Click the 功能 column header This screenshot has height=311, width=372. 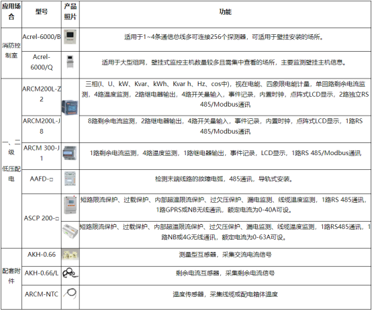pyautogui.click(x=225, y=11)
